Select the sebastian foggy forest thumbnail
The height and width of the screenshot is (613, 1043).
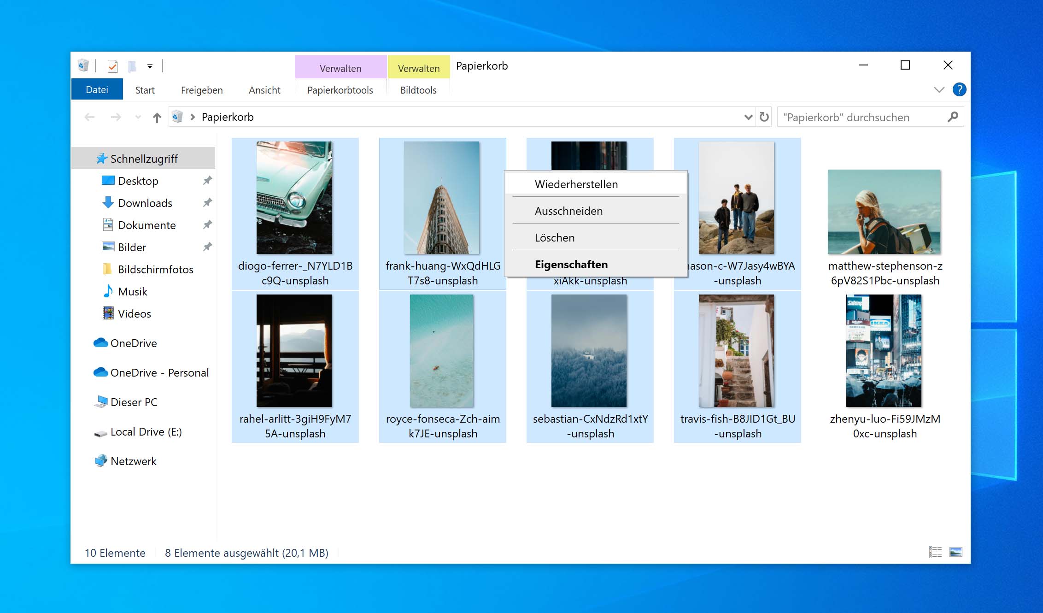589,351
